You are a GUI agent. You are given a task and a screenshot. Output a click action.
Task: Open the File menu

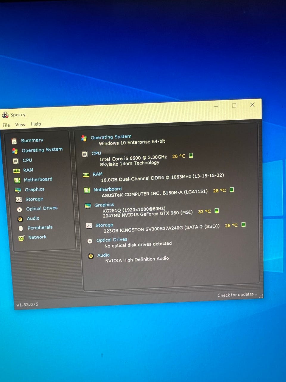6,125
